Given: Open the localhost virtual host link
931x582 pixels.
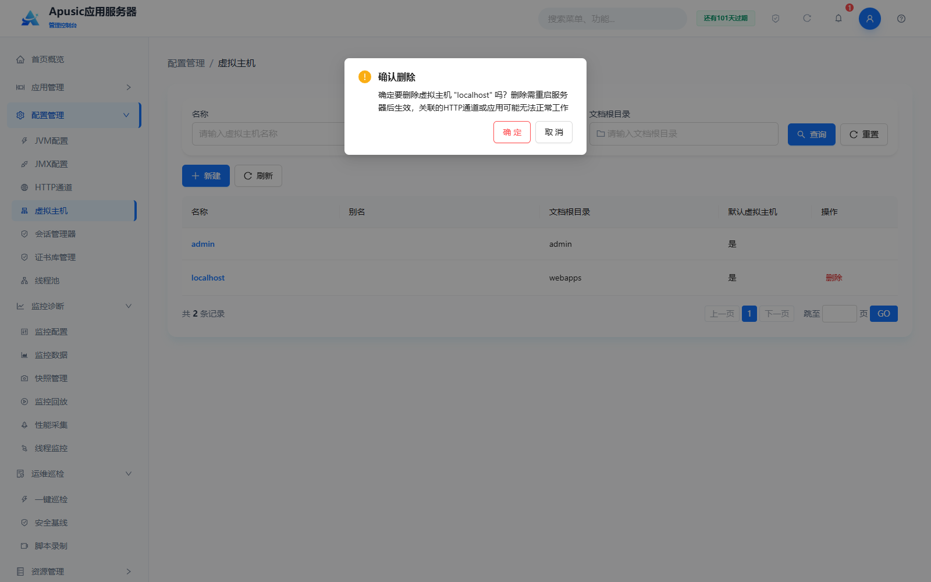Looking at the screenshot, I should coord(208,278).
